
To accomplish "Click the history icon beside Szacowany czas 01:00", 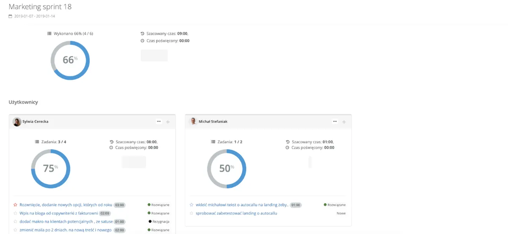I will click(287, 142).
